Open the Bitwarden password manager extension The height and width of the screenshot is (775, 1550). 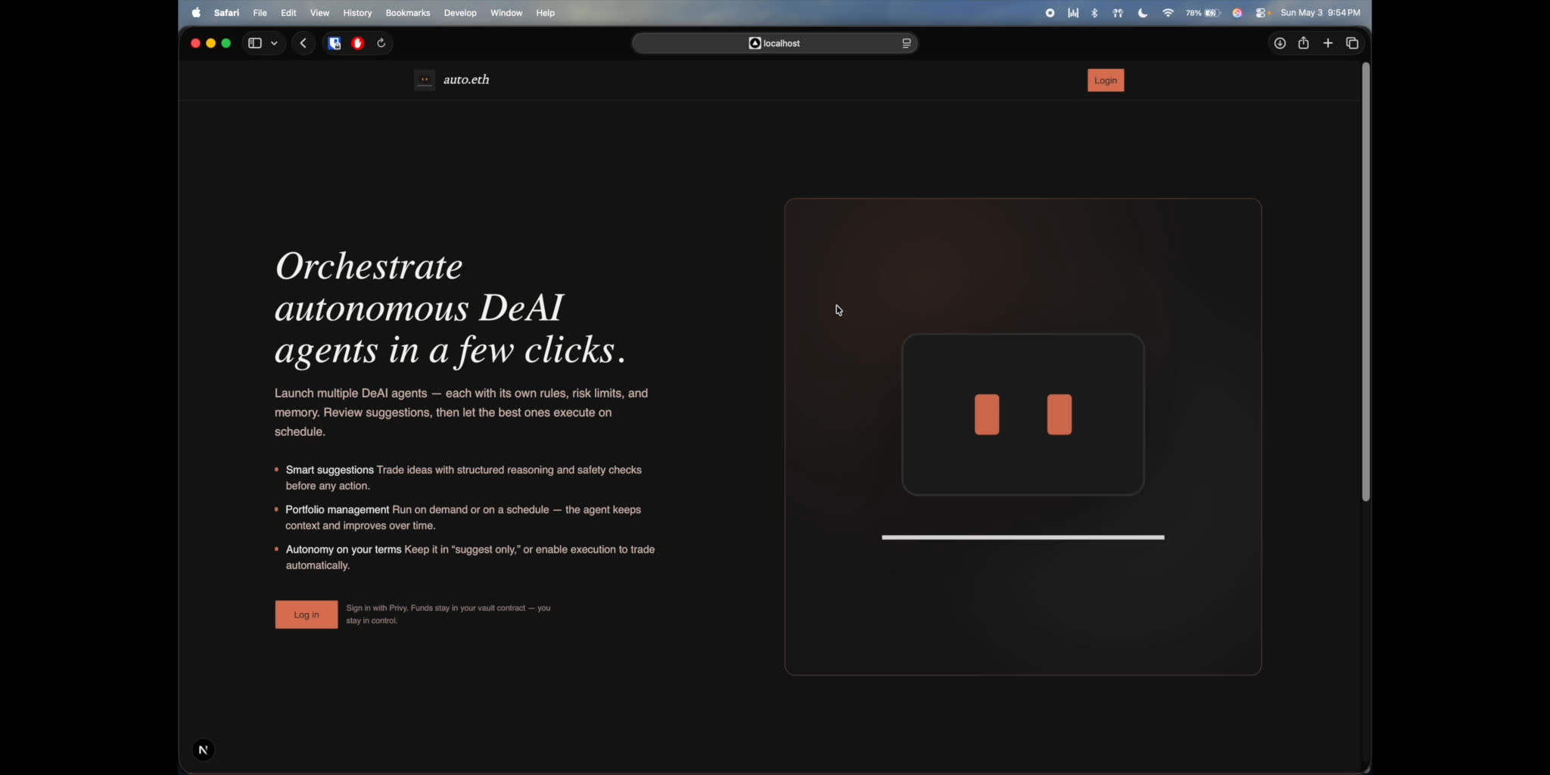point(335,43)
